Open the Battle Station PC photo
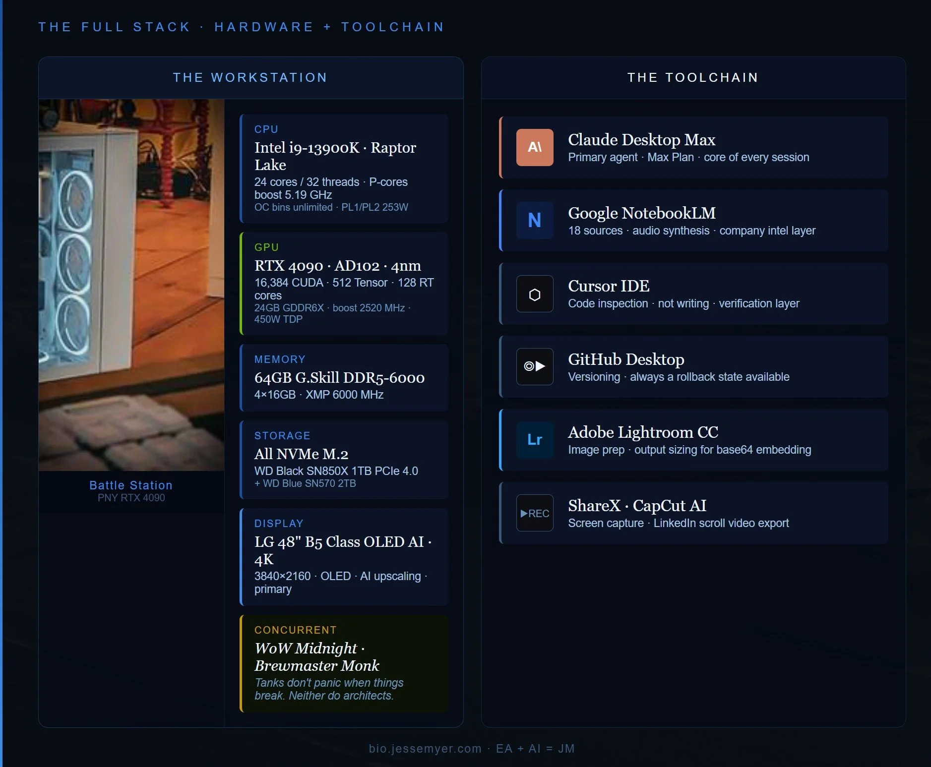931x767 pixels. (x=131, y=285)
